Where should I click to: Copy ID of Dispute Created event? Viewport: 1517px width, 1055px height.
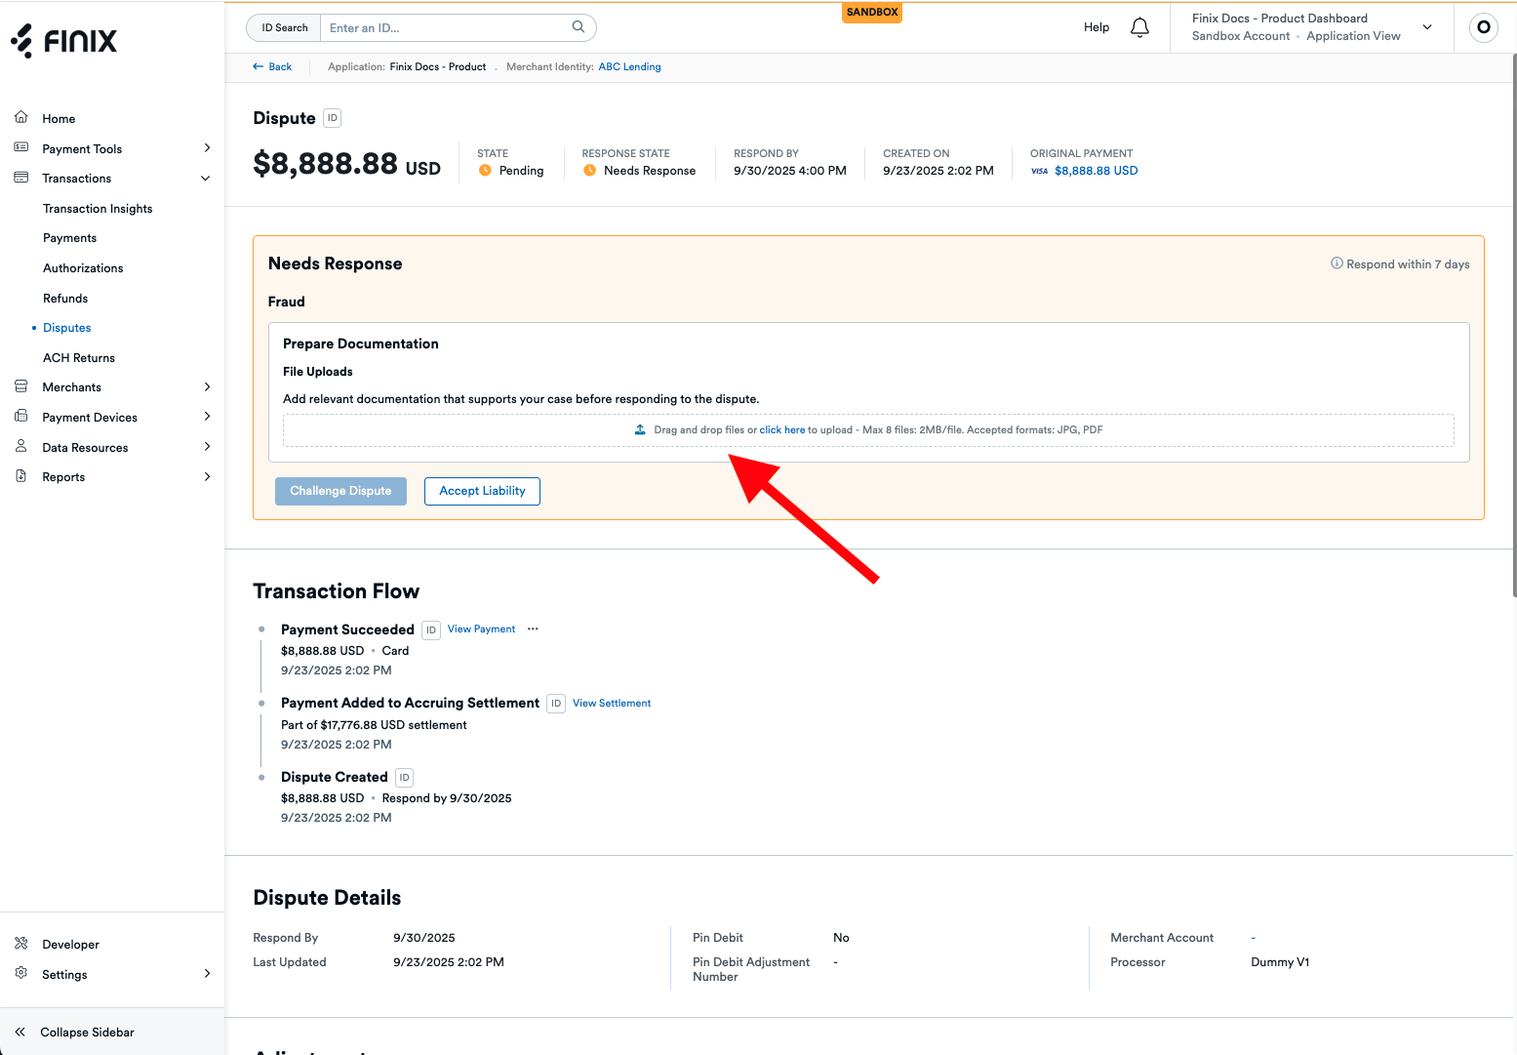[404, 778]
